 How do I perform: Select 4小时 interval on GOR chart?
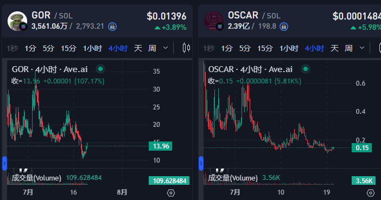[118, 48]
